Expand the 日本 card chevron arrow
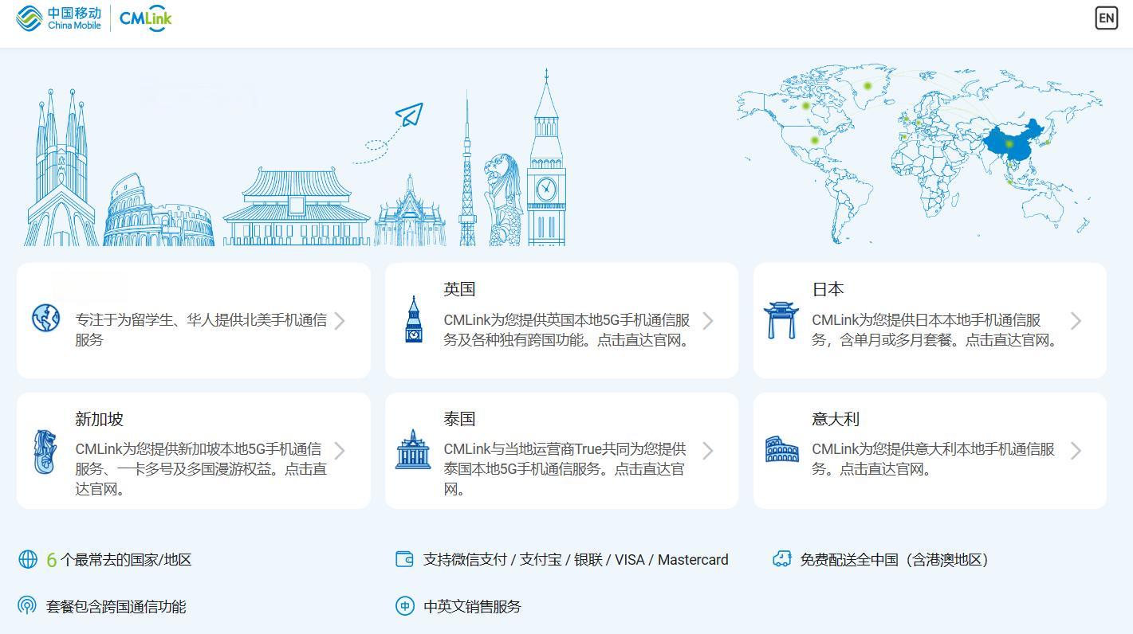Viewport: 1133px width, 634px height. tap(1076, 321)
